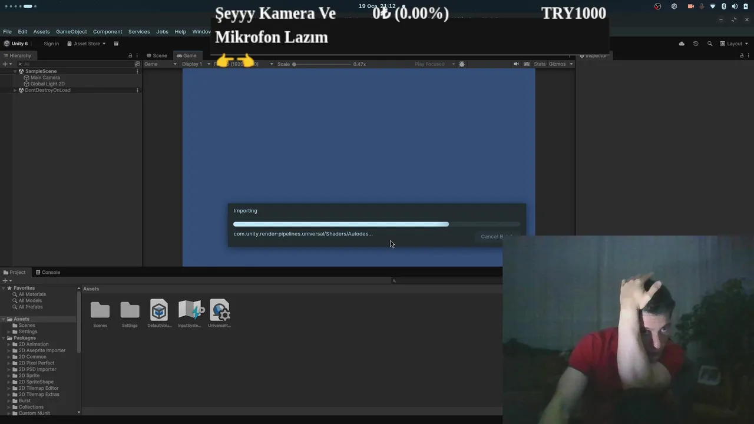Open the Scenes folder in the Assets grid
Viewport: 754px width, 424px height.
coord(100,310)
